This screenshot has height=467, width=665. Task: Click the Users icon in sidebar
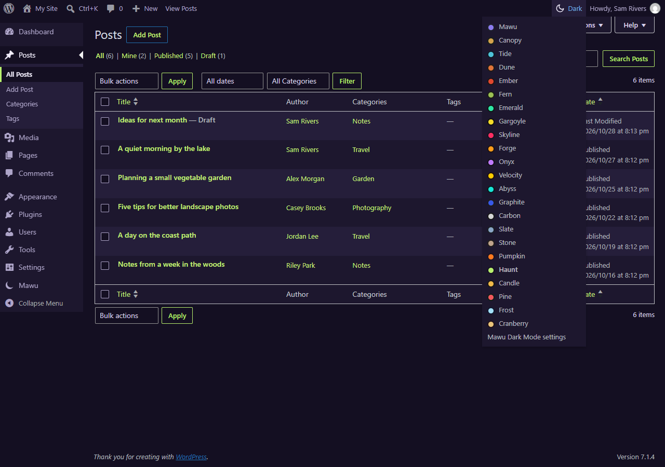9,232
